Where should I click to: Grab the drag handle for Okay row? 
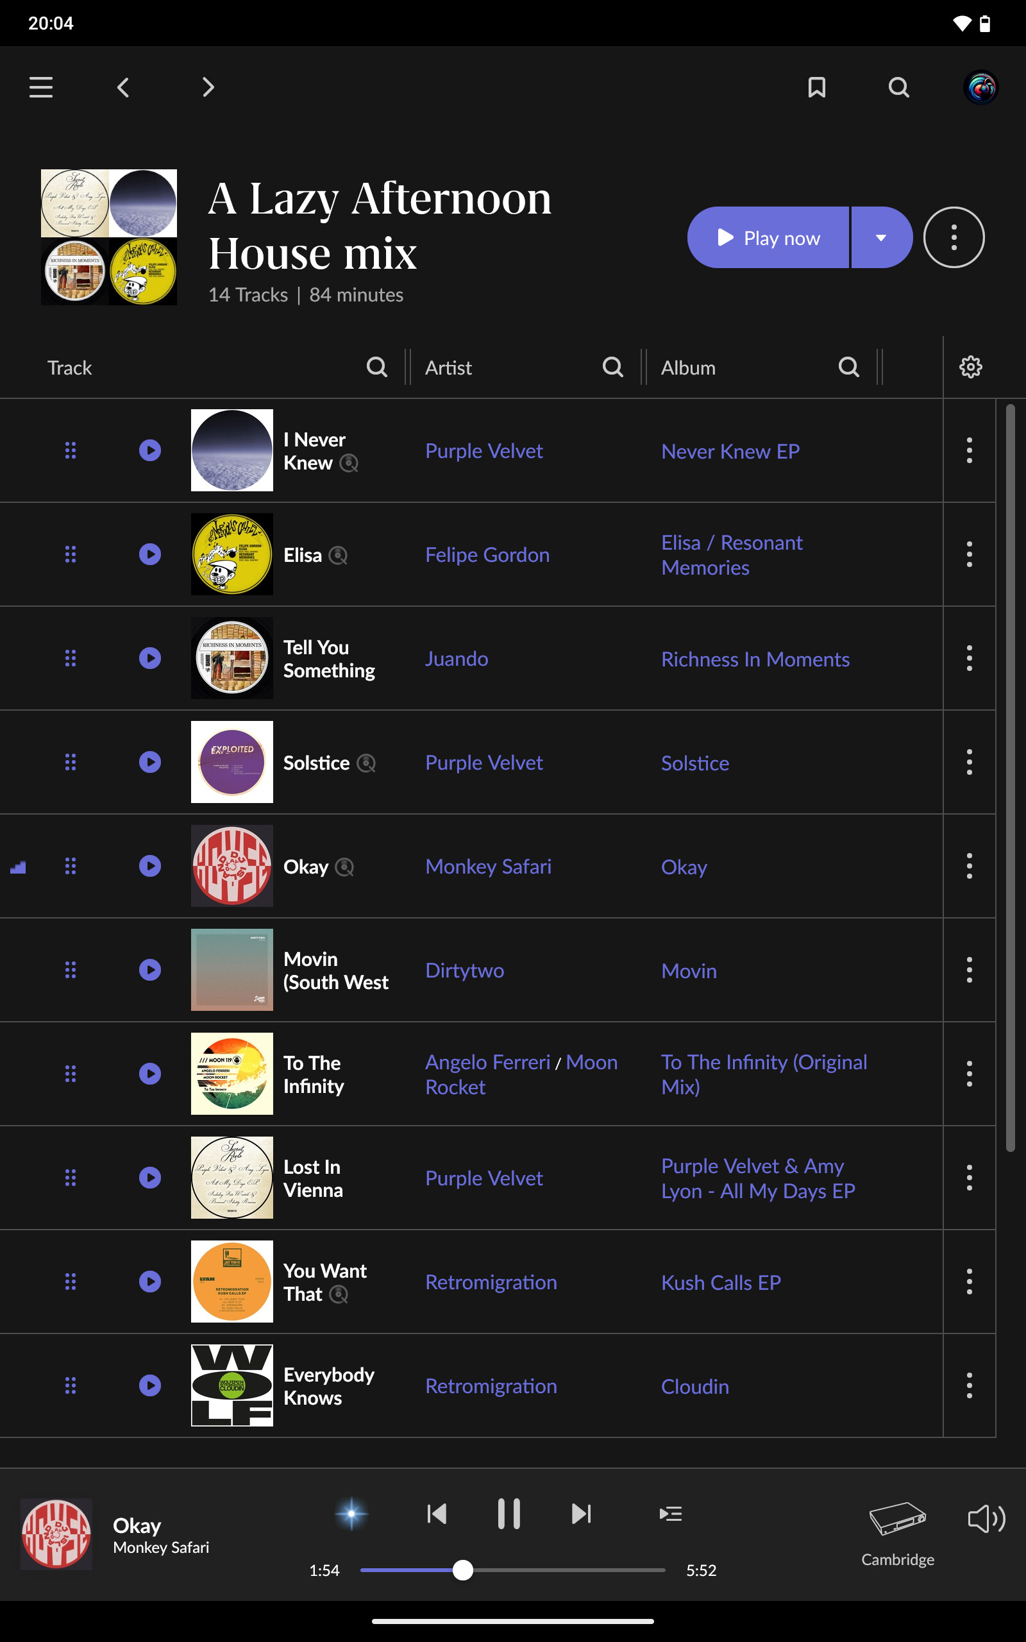(70, 866)
